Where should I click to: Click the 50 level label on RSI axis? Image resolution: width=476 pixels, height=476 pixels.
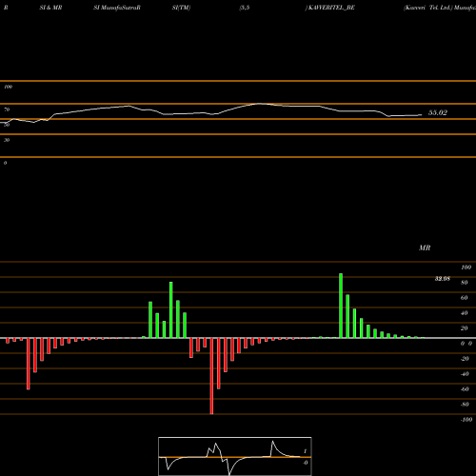7,125
